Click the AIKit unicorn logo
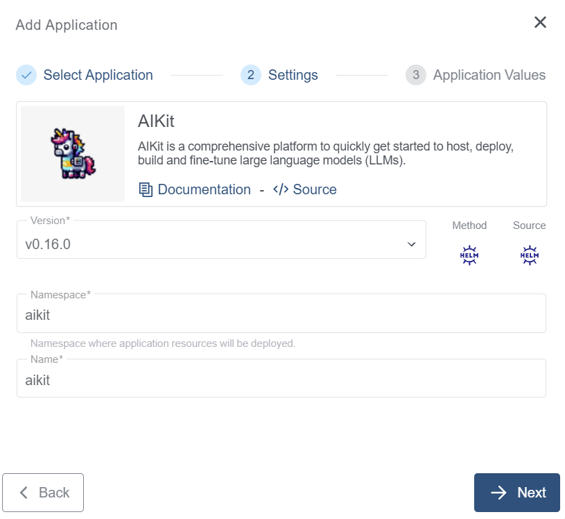Image resolution: width=565 pixels, height=519 pixels. tap(72, 153)
